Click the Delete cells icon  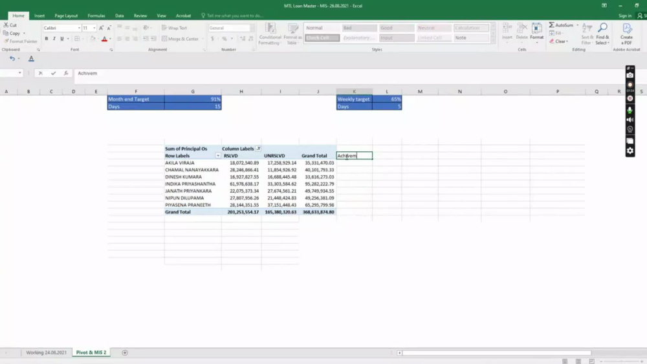[x=521, y=31]
